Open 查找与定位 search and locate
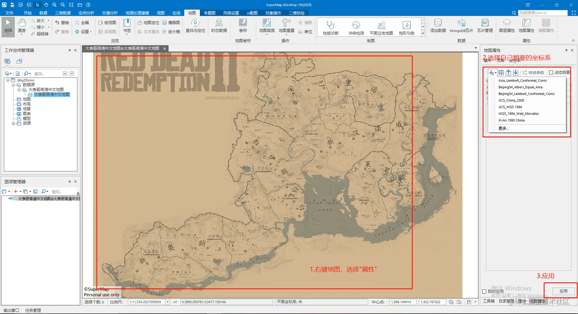The width and height of the screenshot is (578, 314). tap(195, 26)
